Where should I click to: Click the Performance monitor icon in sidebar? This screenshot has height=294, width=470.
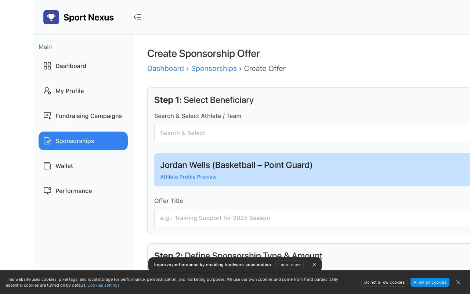tap(47, 191)
